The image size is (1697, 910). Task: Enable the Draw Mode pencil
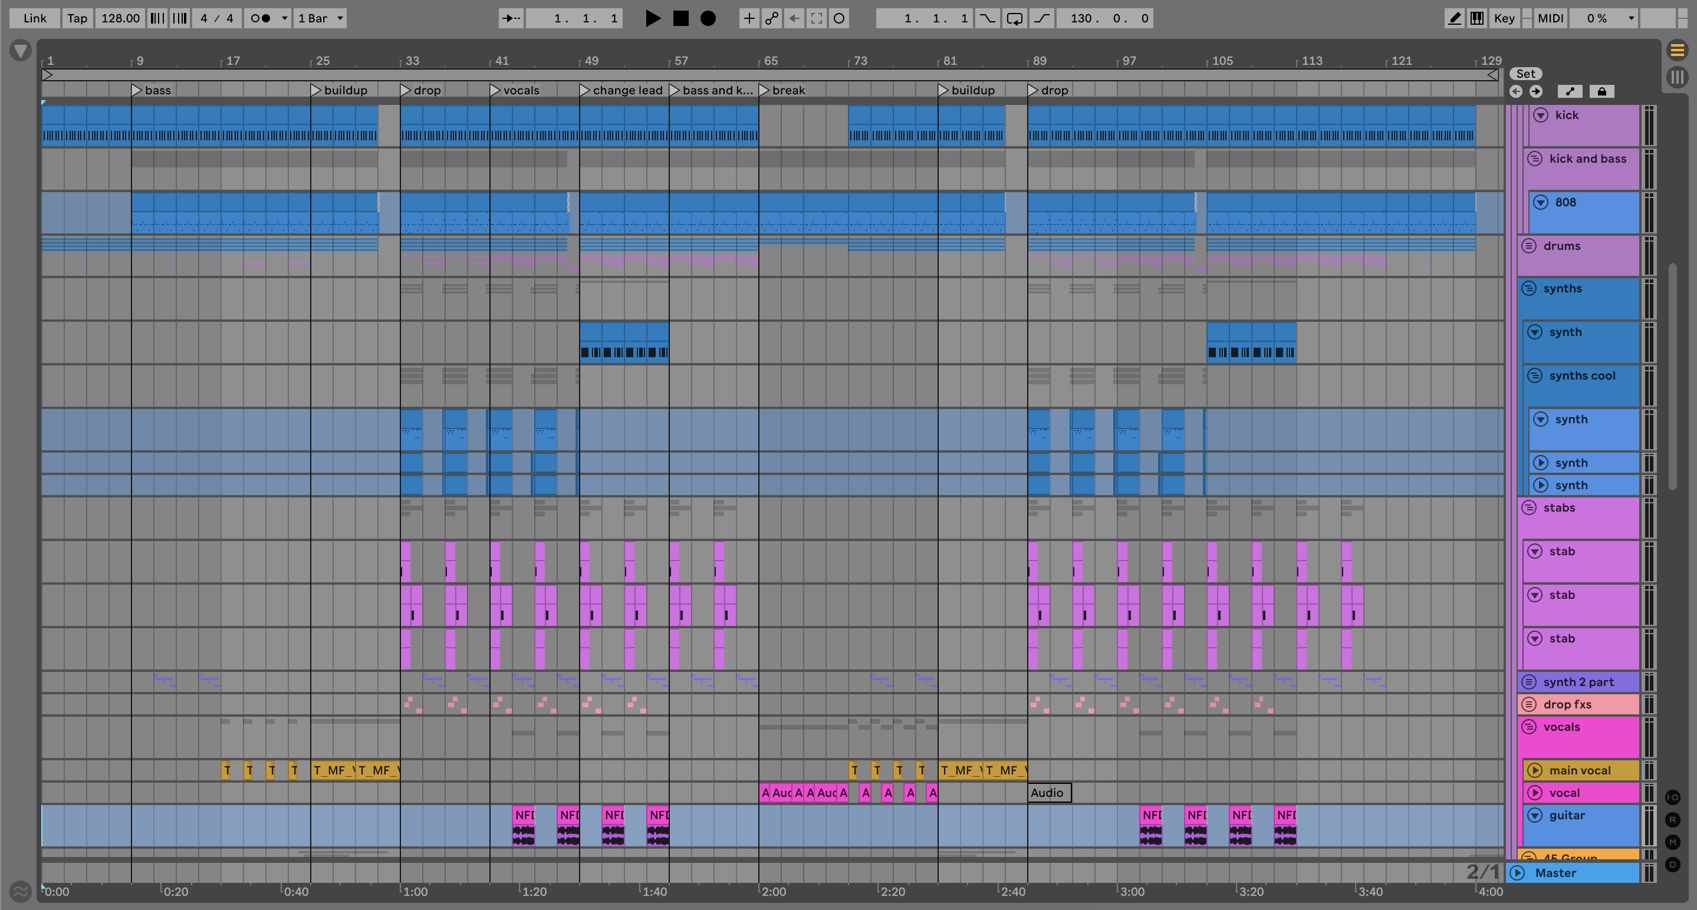click(1455, 18)
